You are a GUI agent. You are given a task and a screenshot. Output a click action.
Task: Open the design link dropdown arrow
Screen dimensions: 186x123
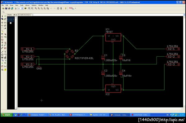(75, 8)
